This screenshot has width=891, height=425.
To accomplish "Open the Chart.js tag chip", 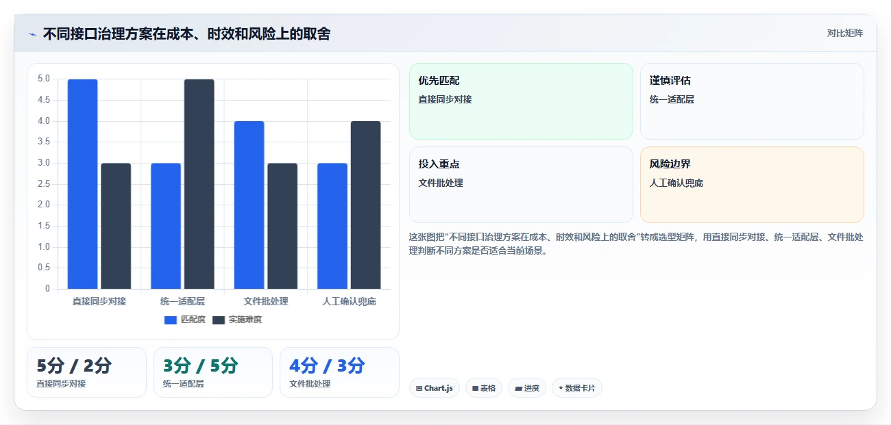I will pos(435,388).
